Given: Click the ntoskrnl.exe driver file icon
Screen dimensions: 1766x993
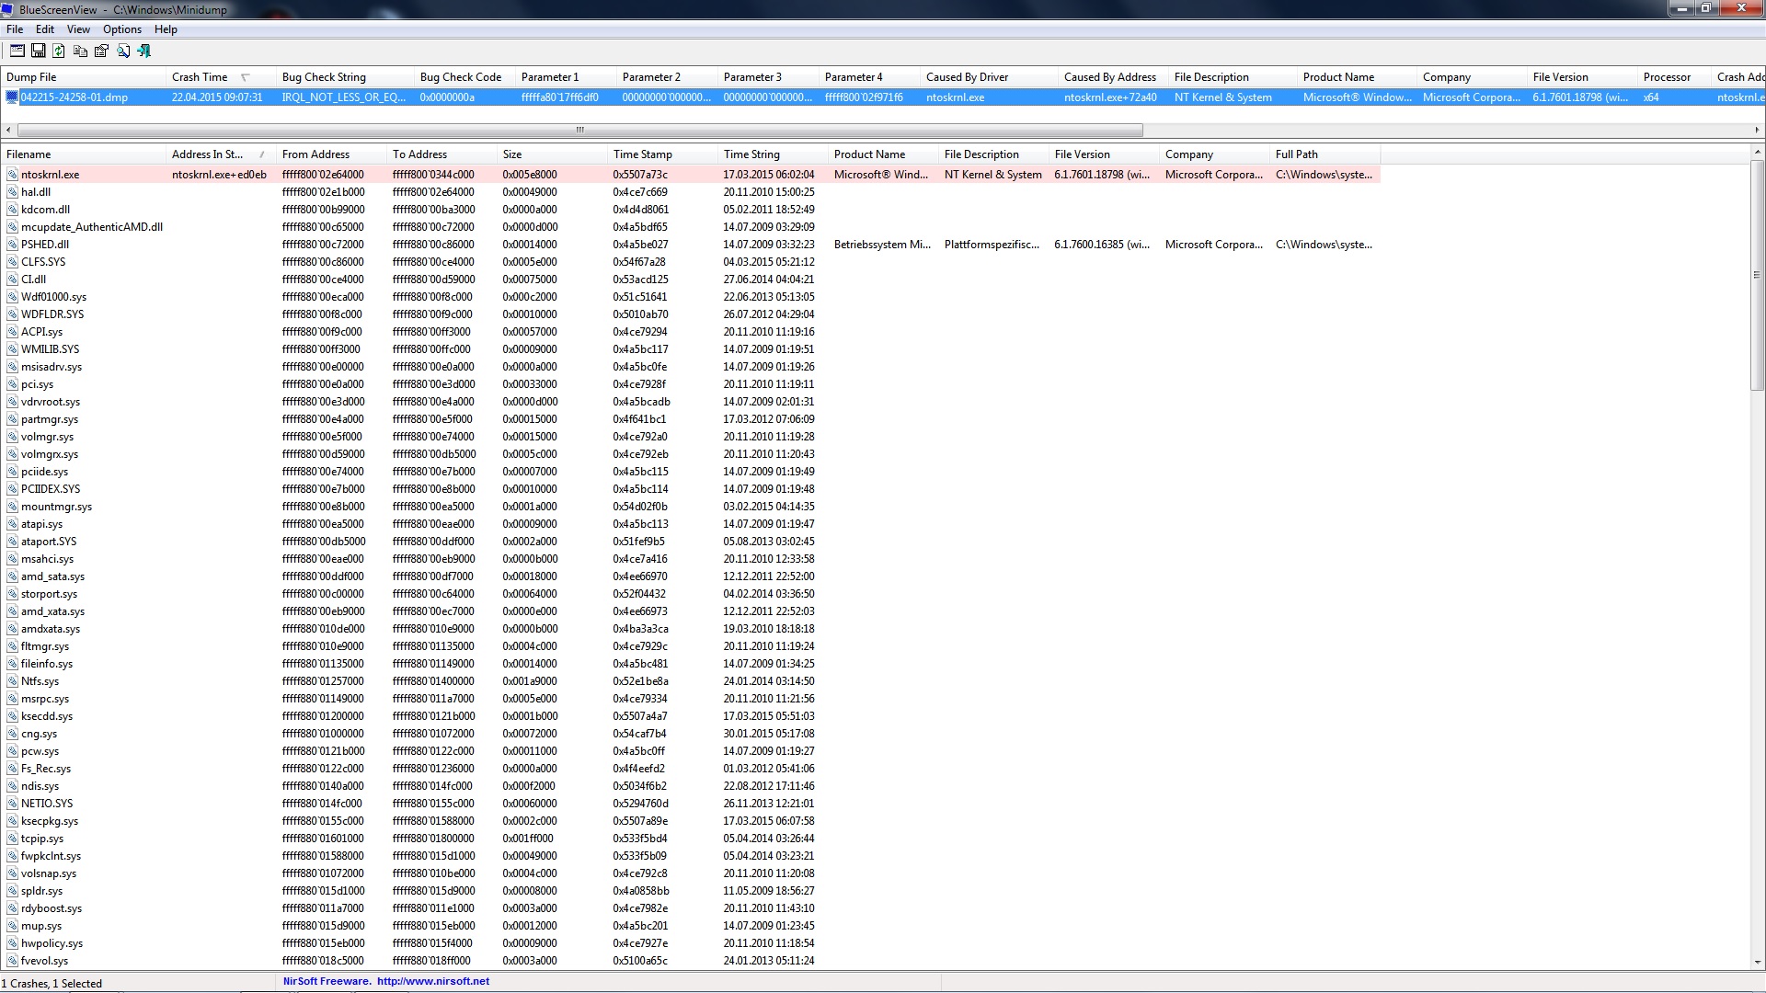Looking at the screenshot, I should coord(12,174).
